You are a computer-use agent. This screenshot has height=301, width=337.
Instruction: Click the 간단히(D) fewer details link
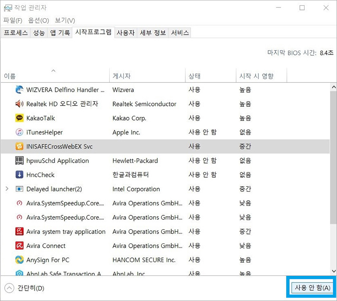31,288
